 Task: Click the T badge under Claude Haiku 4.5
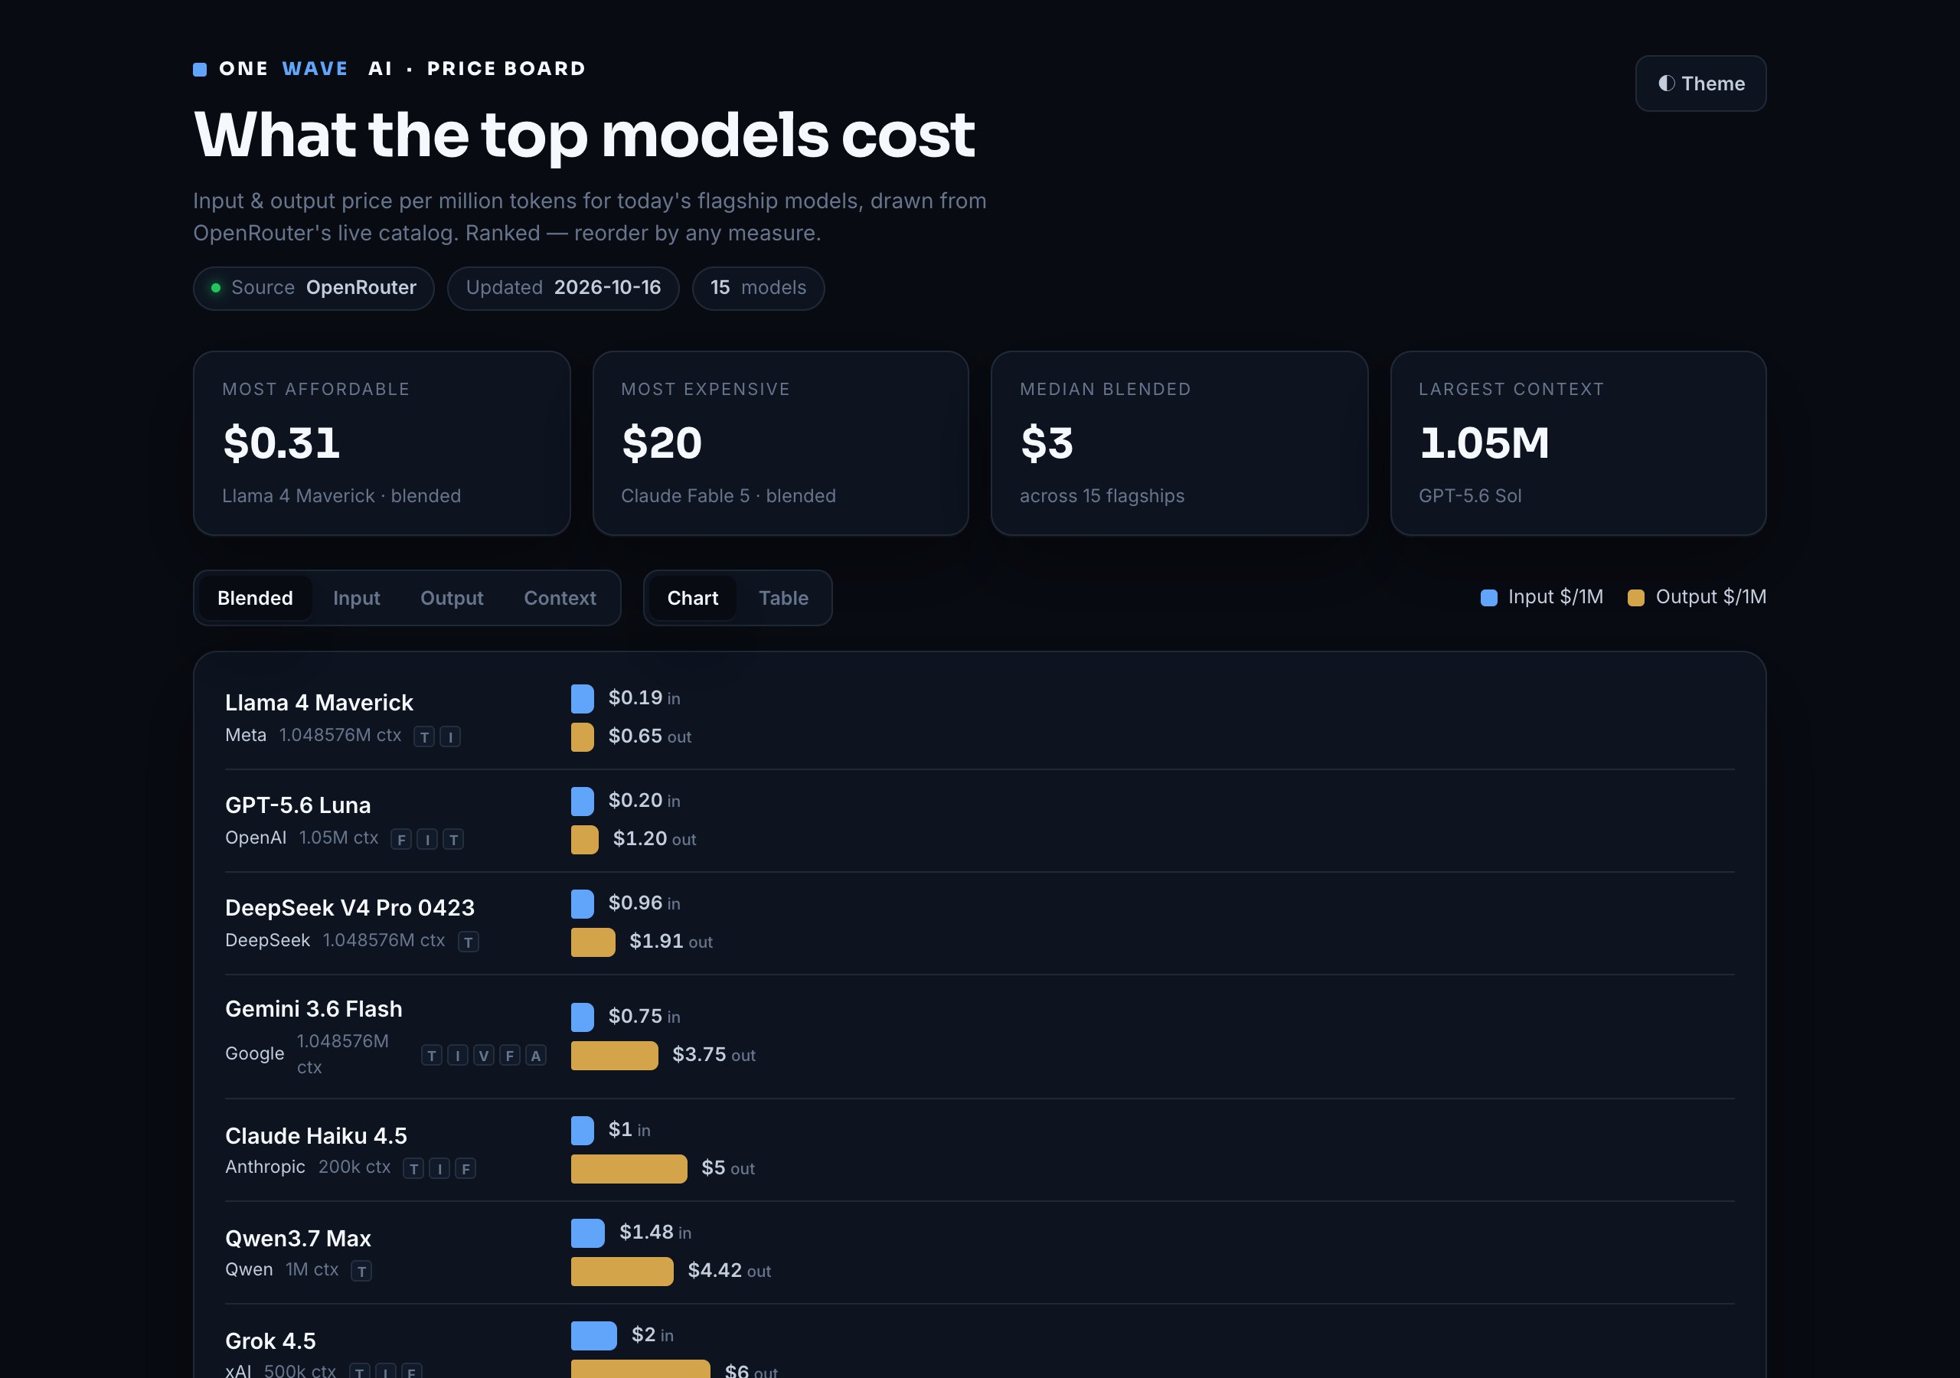[413, 1168]
